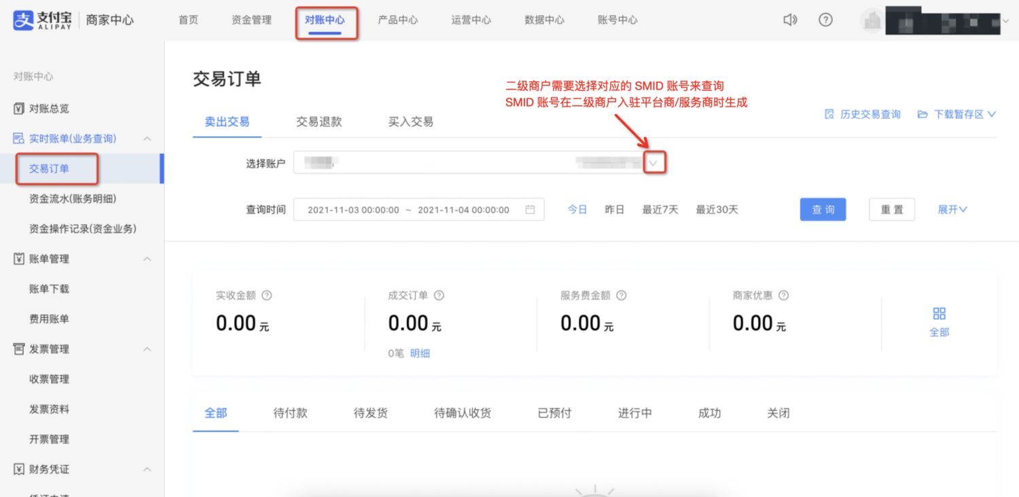Select the 待付款 status tab
This screenshot has width=1019, height=497.
290,413
